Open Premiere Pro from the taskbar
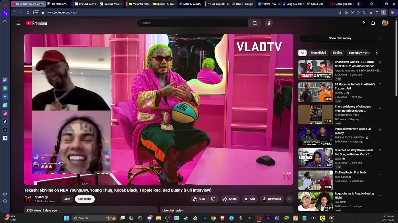The height and width of the screenshot is (223, 398). 268,218
